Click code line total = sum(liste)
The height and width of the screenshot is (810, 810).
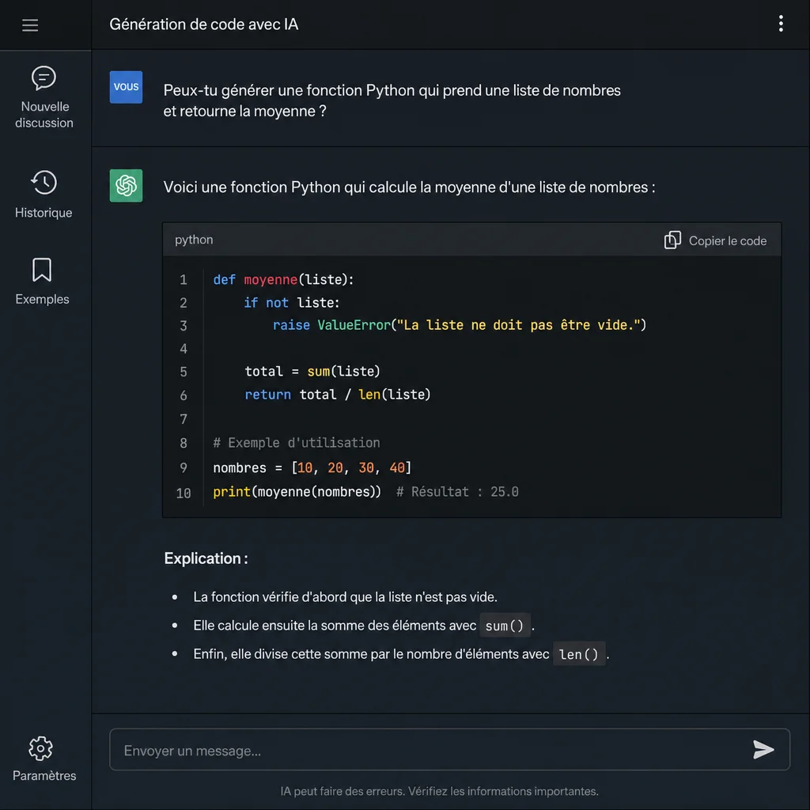coord(312,372)
